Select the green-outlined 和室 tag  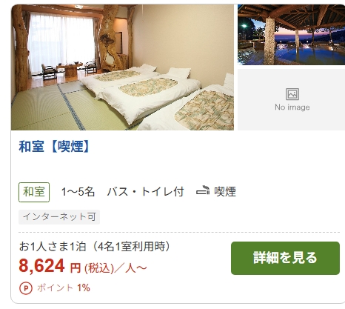[x=34, y=192]
